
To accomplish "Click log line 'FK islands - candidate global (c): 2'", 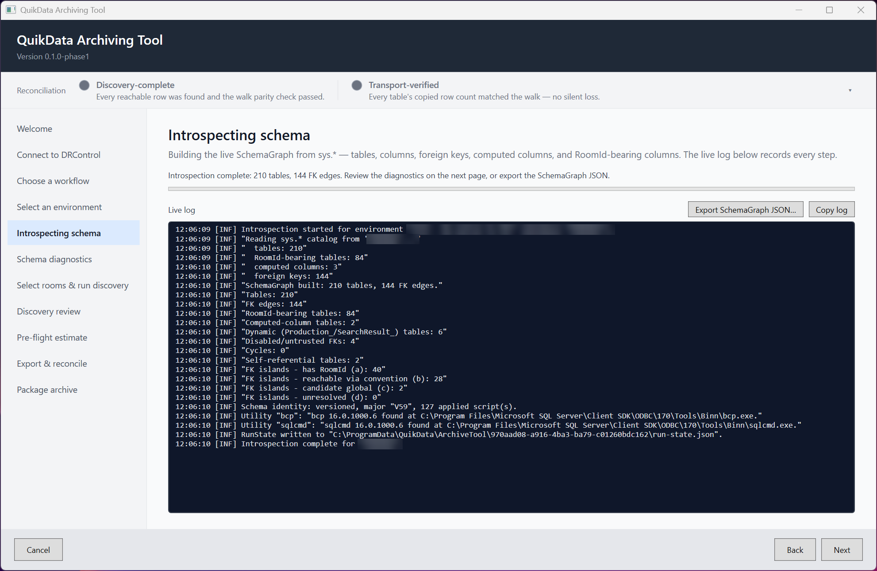I will point(291,388).
